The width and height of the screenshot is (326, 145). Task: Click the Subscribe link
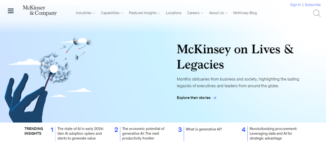pyautogui.click(x=313, y=5)
